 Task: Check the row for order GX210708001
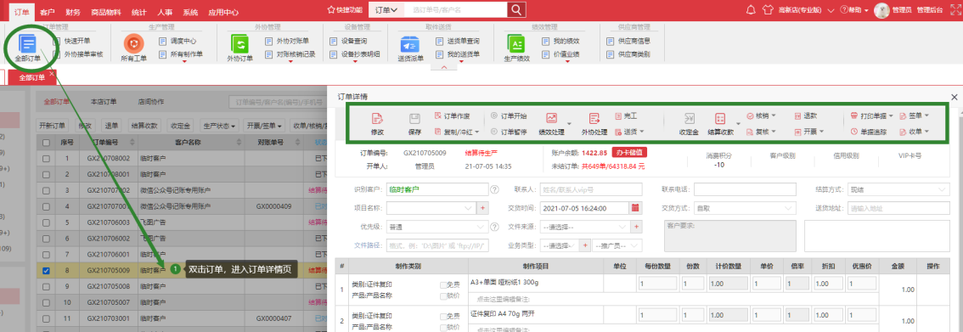(x=46, y=174)
